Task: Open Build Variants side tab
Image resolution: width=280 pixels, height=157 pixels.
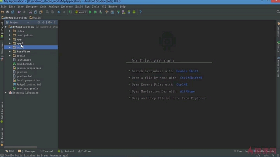Action: 2,112
